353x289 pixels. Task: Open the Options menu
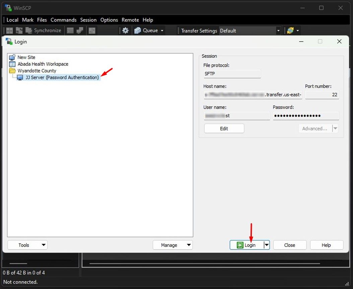click(x=109, y=20)
